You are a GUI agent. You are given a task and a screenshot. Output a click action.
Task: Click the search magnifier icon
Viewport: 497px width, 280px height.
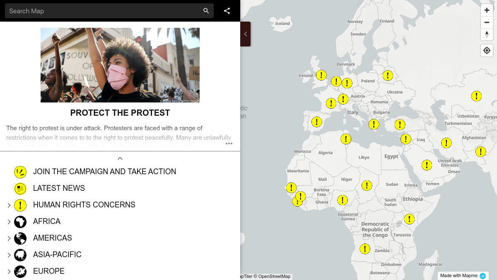(206, 11)
